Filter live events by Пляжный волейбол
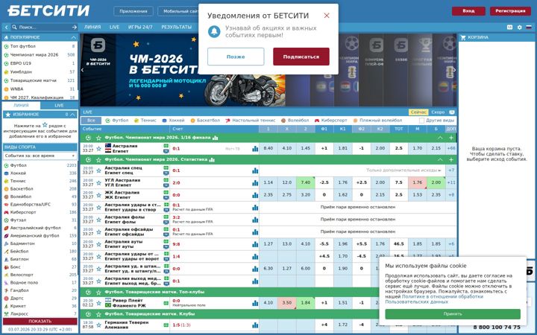This screenshot has width=537, height=335. (x=377, y=121)
